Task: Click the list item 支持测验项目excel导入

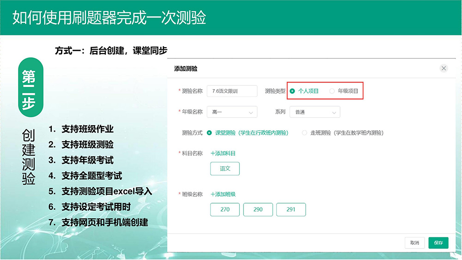Action: pyautogui.click(x=107, y=191)
